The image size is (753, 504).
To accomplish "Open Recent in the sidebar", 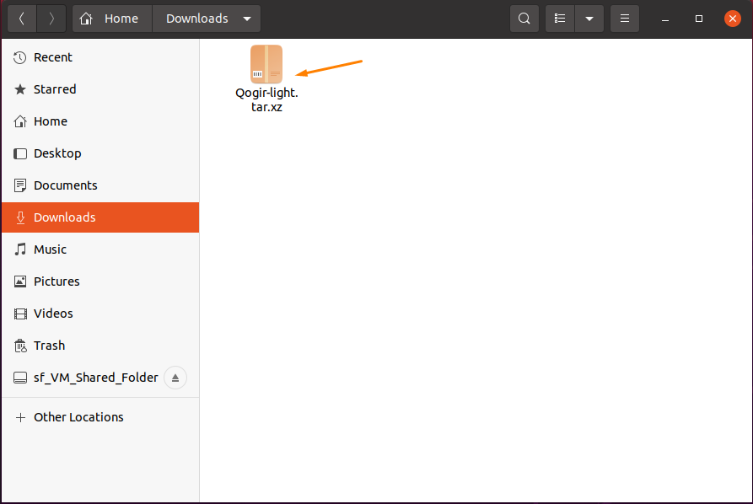I will point(100,57).
